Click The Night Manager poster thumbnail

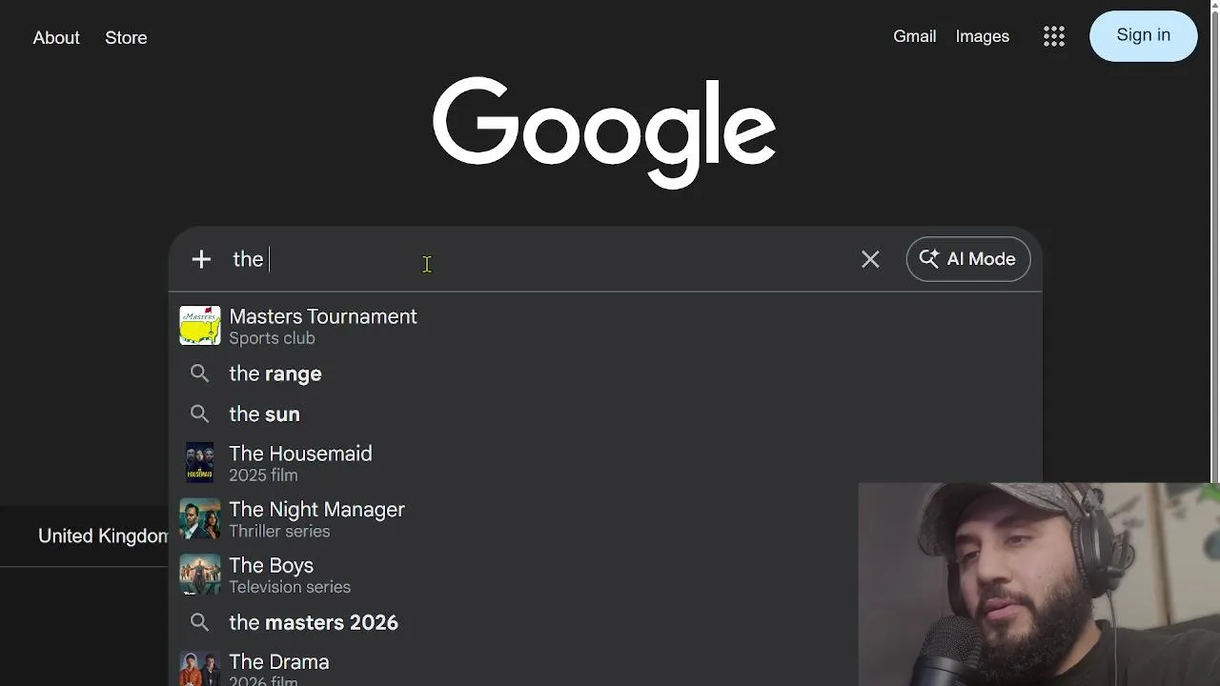200,519
